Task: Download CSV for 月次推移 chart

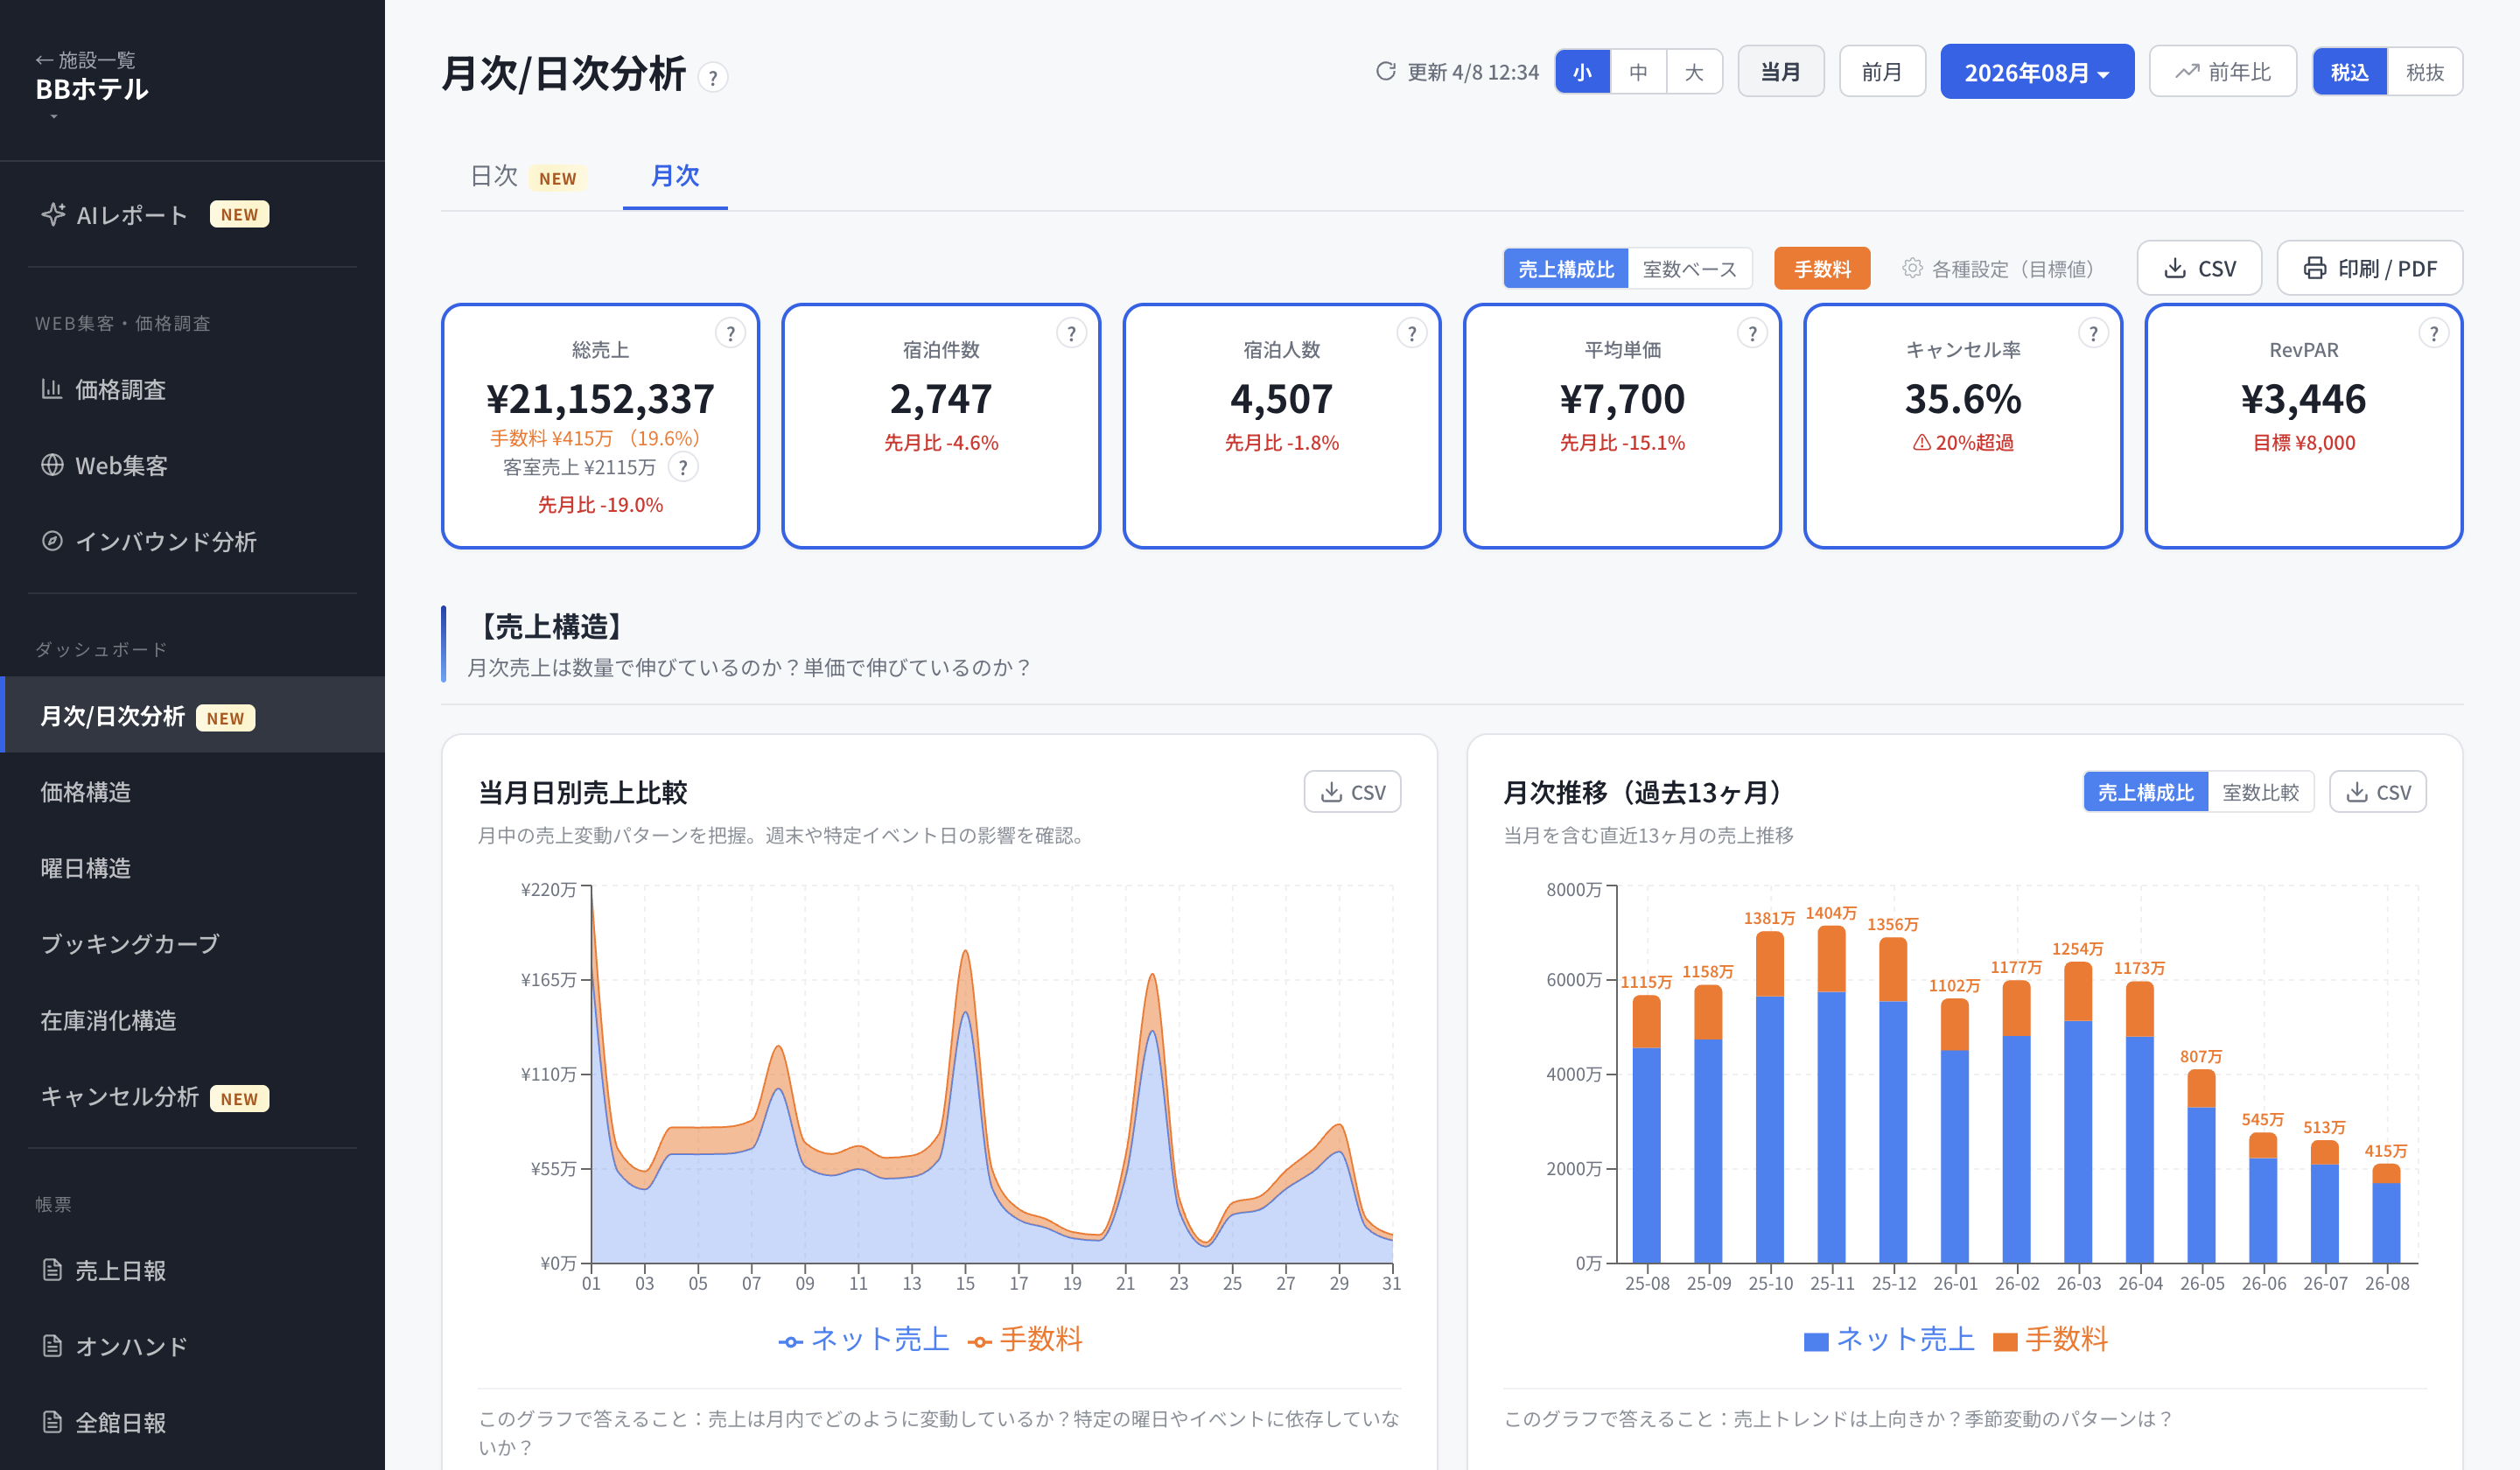Action: coord(2378,792)
